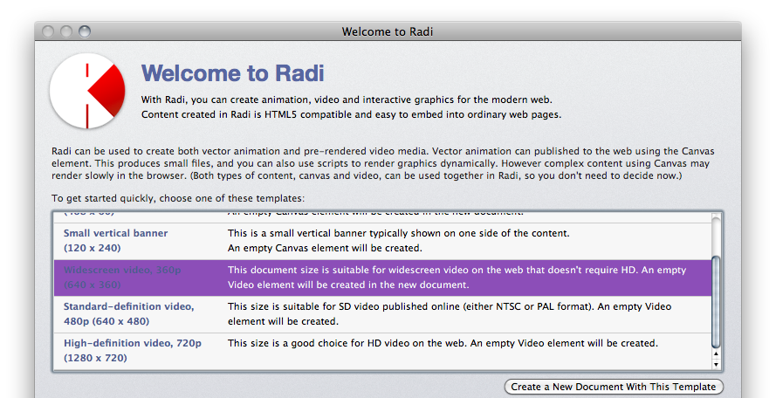
Task: Click the Radi logo icon
Action: 87,91
